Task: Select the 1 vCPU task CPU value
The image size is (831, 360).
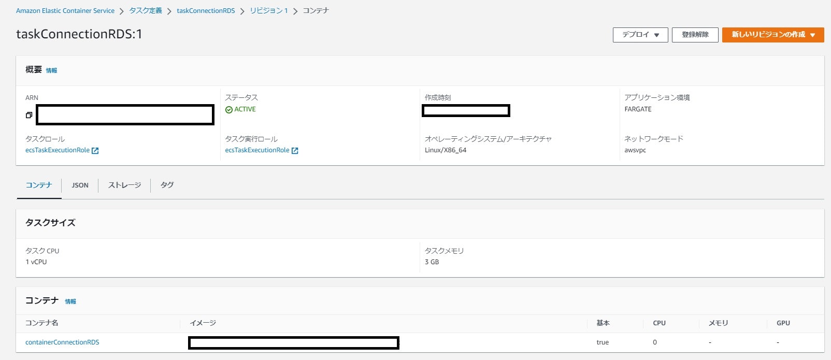Action: click(36, 262)
